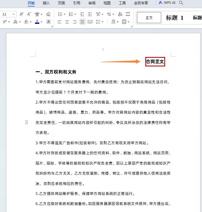This screenshot has height=212, width=202.
Task: Expand the font color dropdown arrow
Action: (41, 22)
